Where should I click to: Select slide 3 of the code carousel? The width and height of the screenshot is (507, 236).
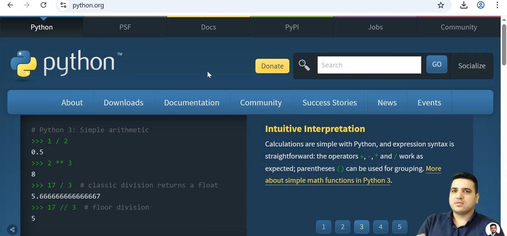click(362, 227)
